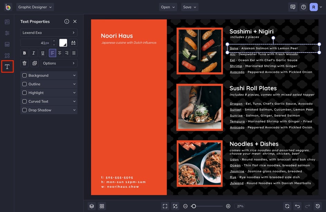Expand the account menu chevron

pyautogui.click(x=321, y=7)
